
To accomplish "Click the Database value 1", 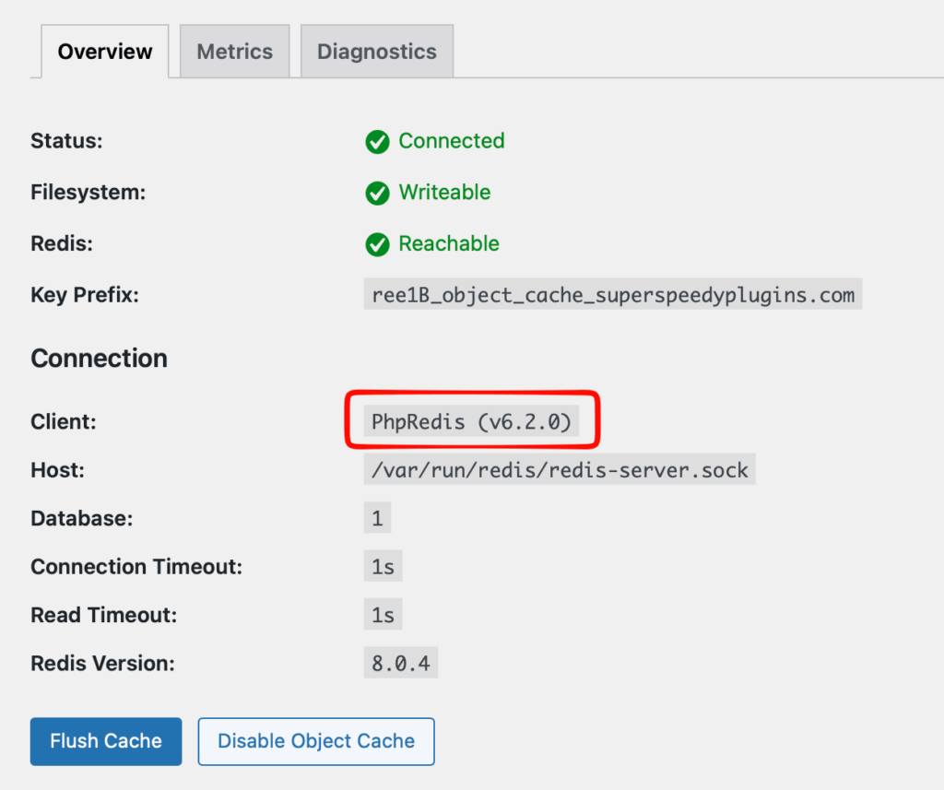I will coord(377,518).
